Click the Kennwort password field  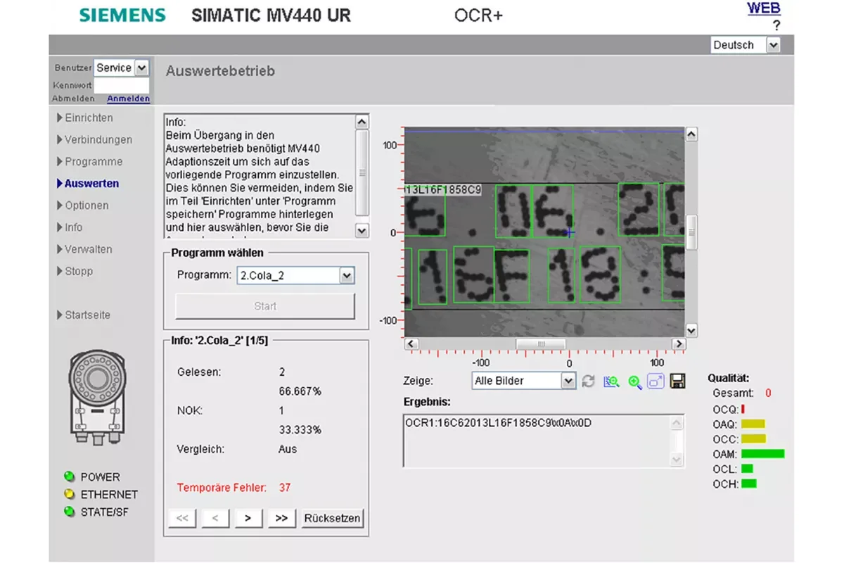pos(122,85)
